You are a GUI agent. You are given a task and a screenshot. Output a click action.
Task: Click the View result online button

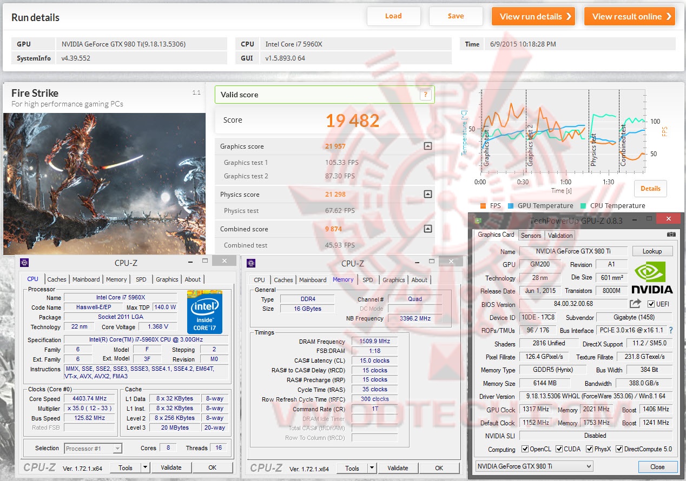[x=629, y=16]
